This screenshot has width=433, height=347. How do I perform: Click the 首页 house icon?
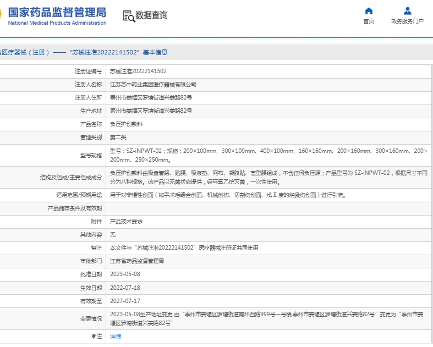(x=369, y=11)
